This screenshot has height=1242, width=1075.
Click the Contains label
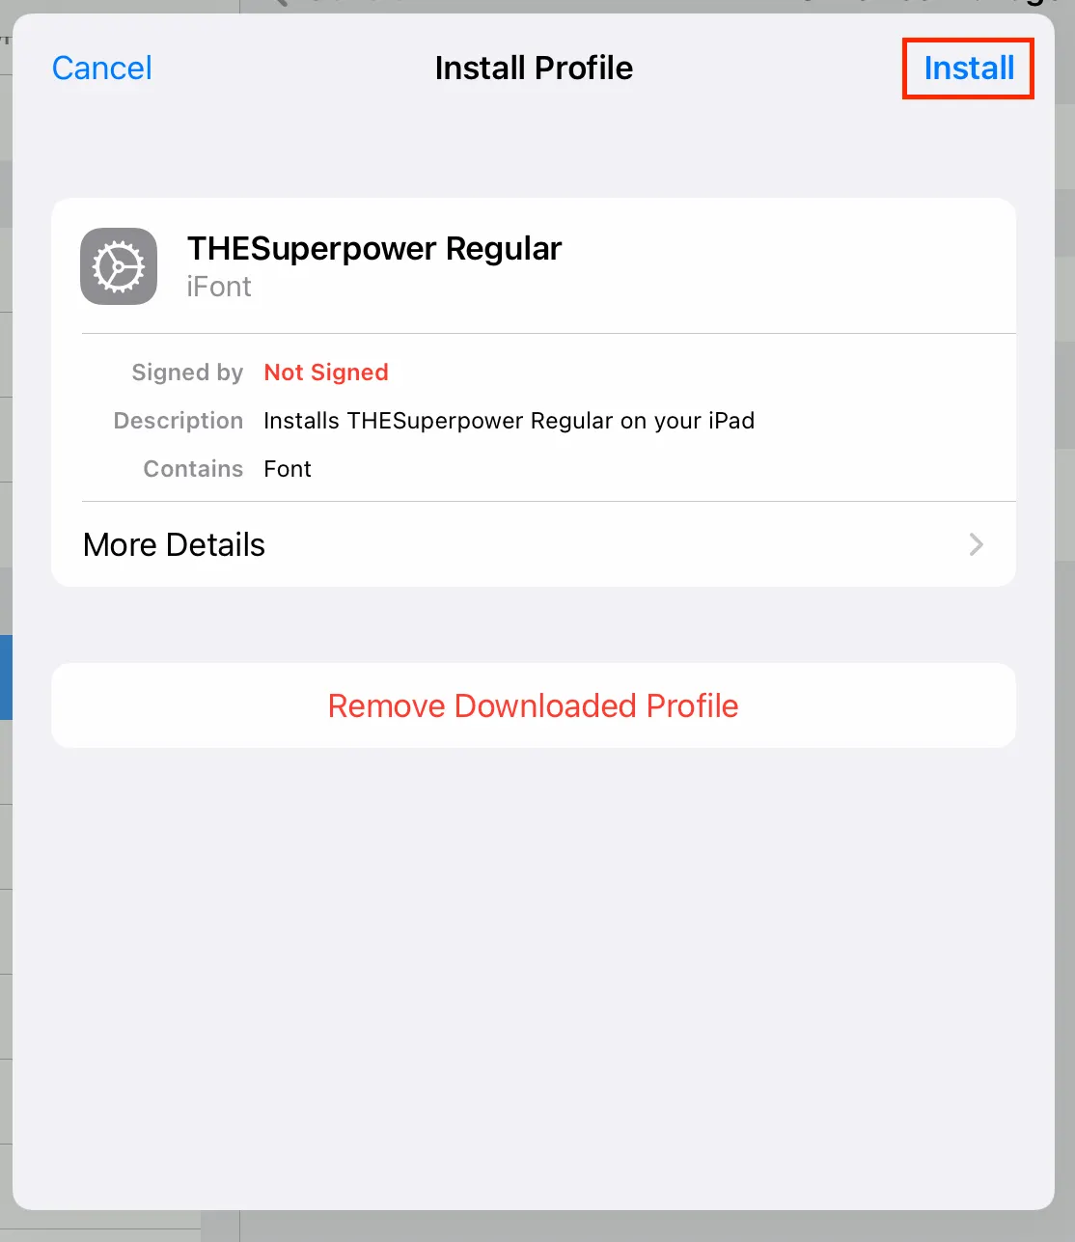pos(193,469)
